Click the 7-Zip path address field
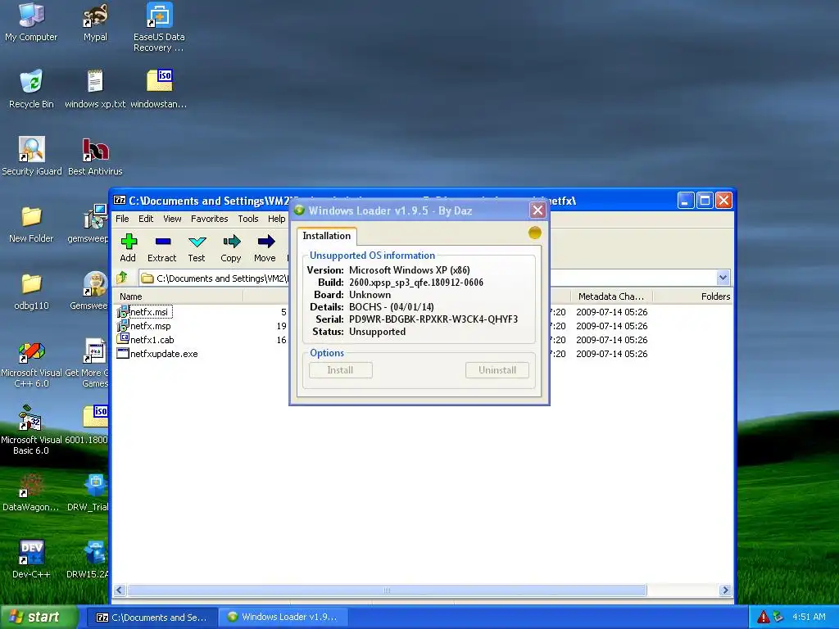The width and height of the screenshot is (839, 629). [214, 278]
